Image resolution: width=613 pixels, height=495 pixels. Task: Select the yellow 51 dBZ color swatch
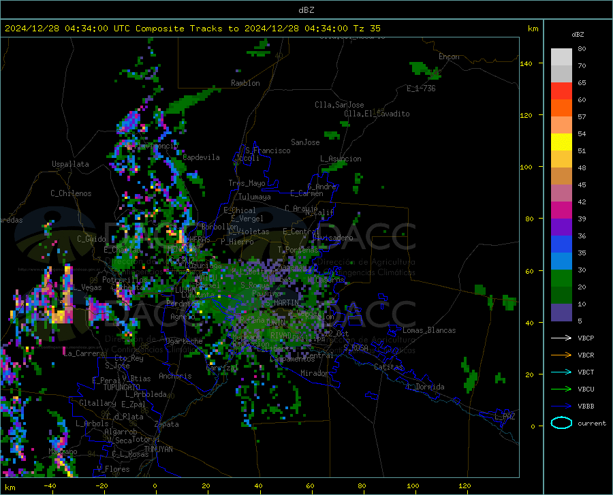(x=561, y=142)
